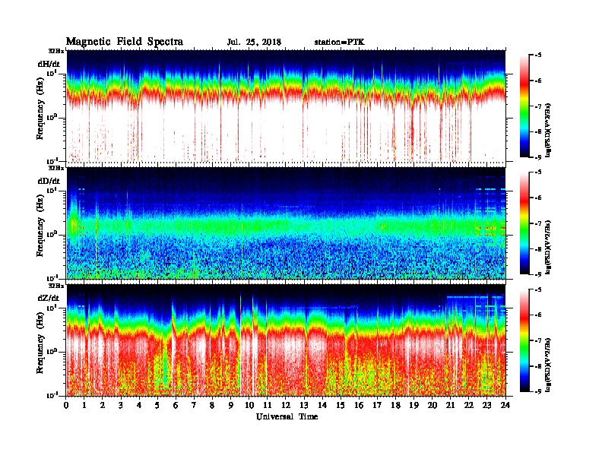
Task: Click hour tick label "2" on time axis
Action: (x=103, y=405)
